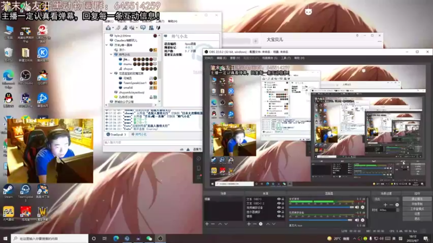Open transition properties gear in OBS
Viewport: 433px width, 243px height.
coord(397,205)
